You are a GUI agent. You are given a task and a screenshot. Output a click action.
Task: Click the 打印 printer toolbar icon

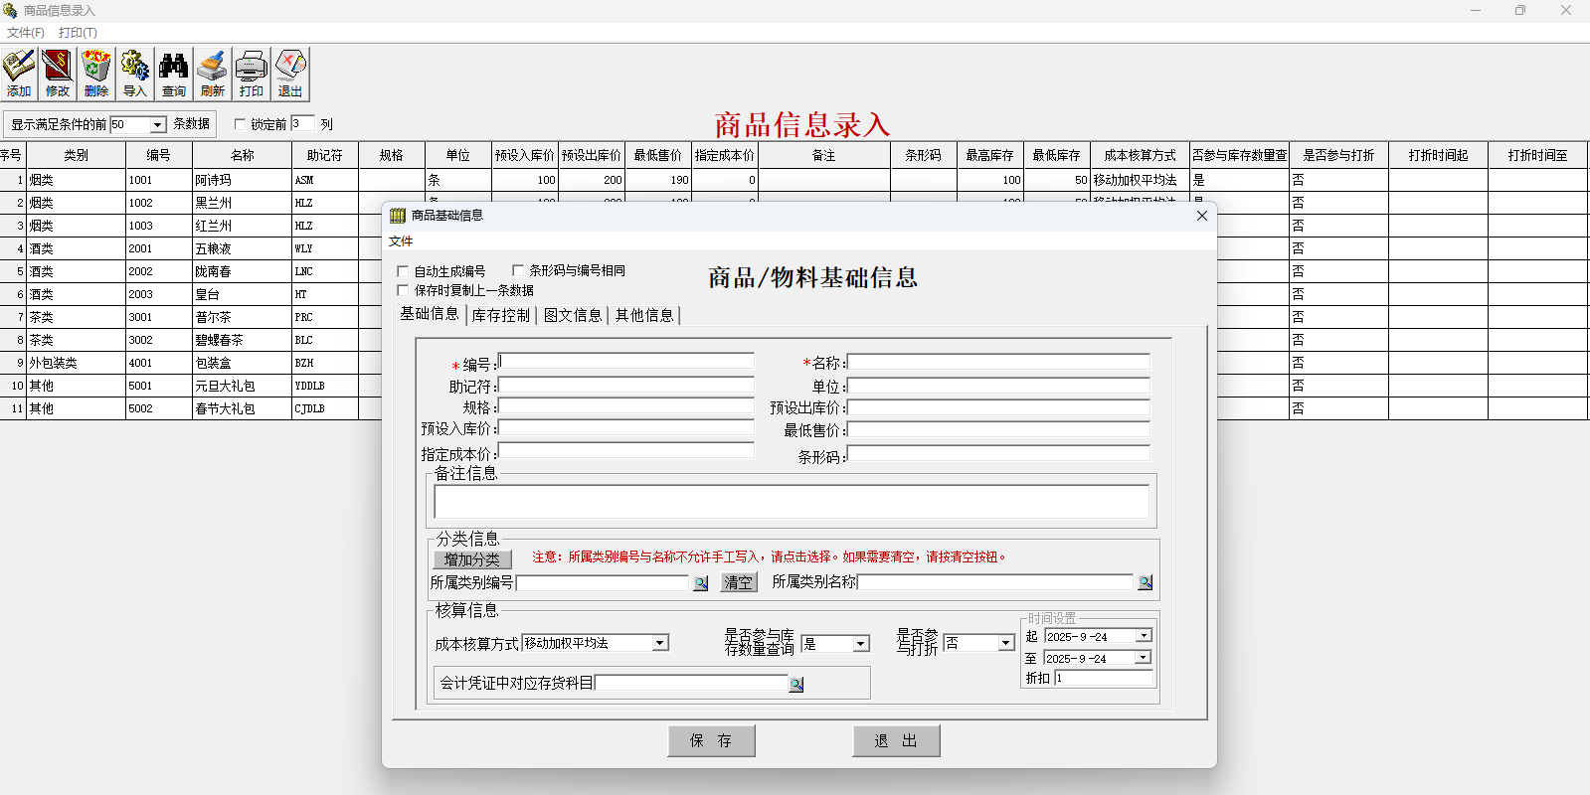click(x=251, y=74)
